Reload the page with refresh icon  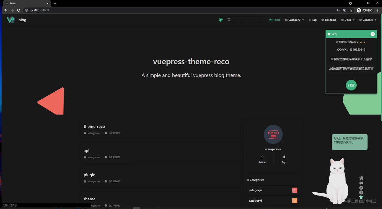coord(19,10)
